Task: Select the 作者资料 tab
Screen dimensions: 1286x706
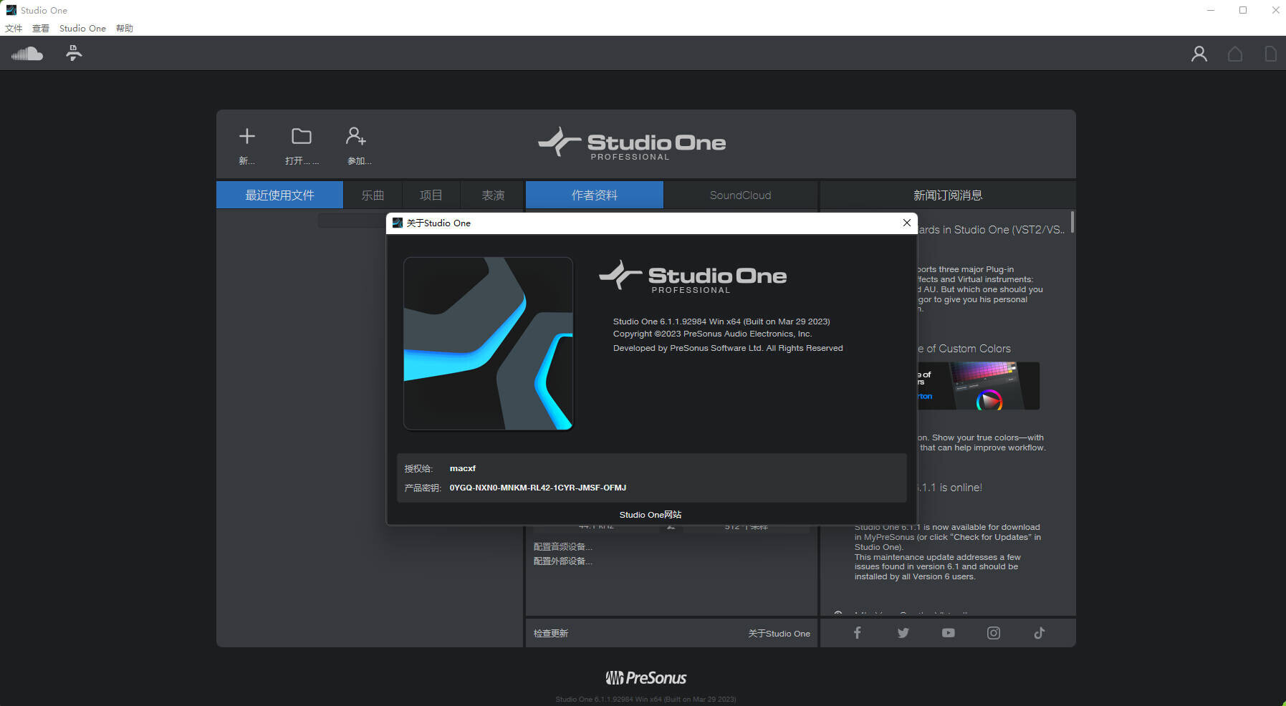Action: click(x=595, y=195)
